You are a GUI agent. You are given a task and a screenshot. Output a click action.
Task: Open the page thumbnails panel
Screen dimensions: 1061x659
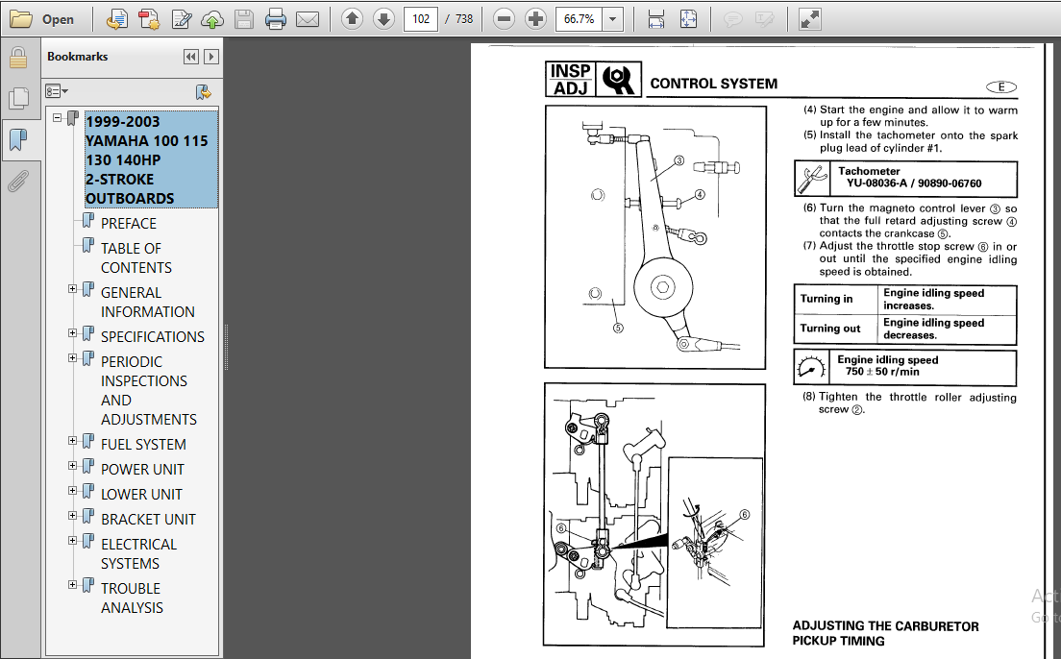(x=18, y=99)
